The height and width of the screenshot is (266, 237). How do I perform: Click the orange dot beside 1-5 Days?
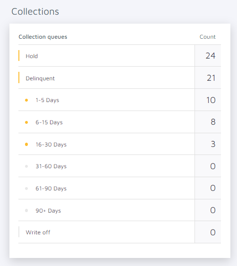tap(26, 100)
